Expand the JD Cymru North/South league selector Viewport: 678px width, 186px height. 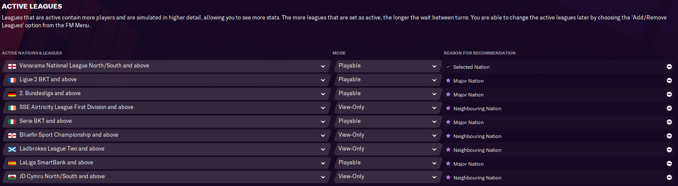pyautogui.click(x=323, y=177)
